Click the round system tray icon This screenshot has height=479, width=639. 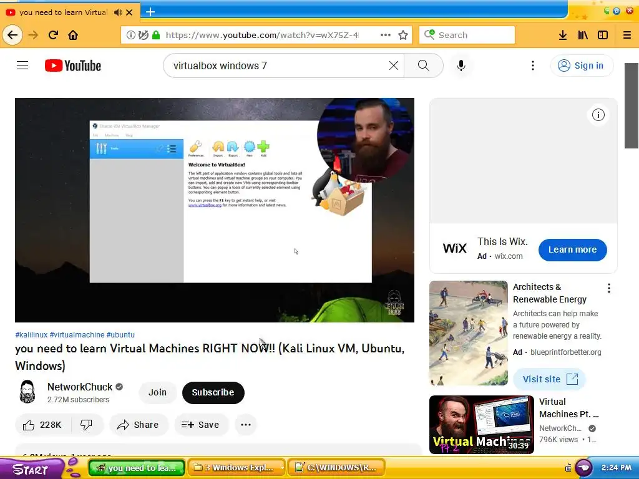click(583, 468)
